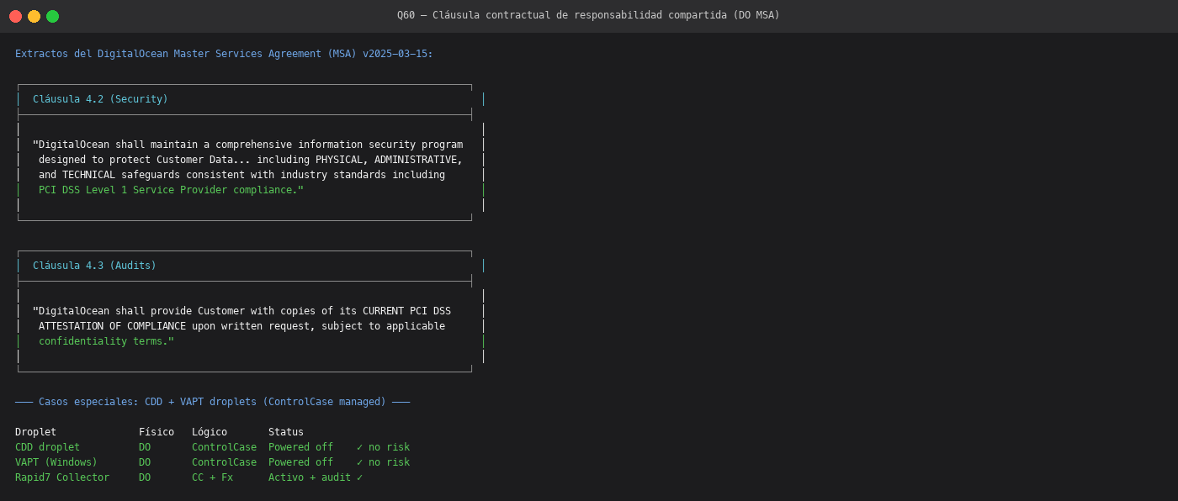Click the green maximize window button
The height and width of the screenshot is (501, 1178).
click(52, 16)
